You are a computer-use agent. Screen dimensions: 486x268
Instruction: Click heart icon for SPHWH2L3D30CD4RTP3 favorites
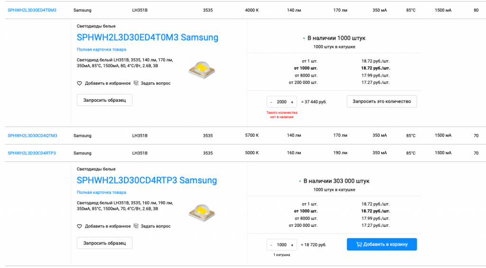[79, 226]
